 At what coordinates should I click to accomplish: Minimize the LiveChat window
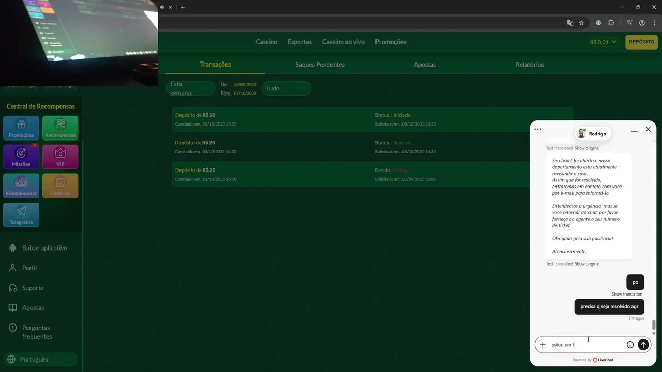[634, 131]
